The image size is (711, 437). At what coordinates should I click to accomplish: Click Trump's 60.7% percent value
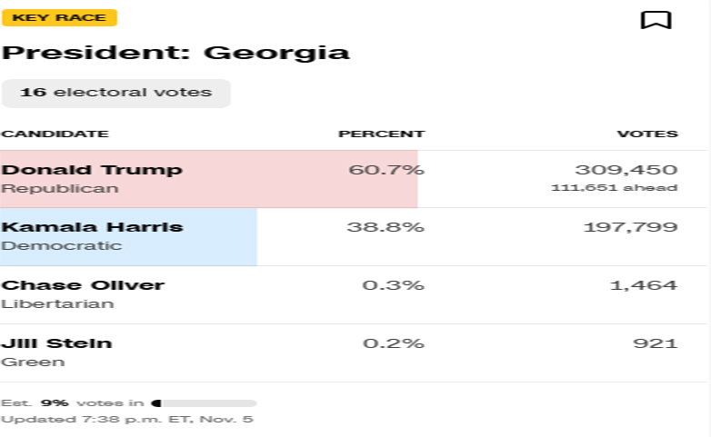(x=386, y=170)
